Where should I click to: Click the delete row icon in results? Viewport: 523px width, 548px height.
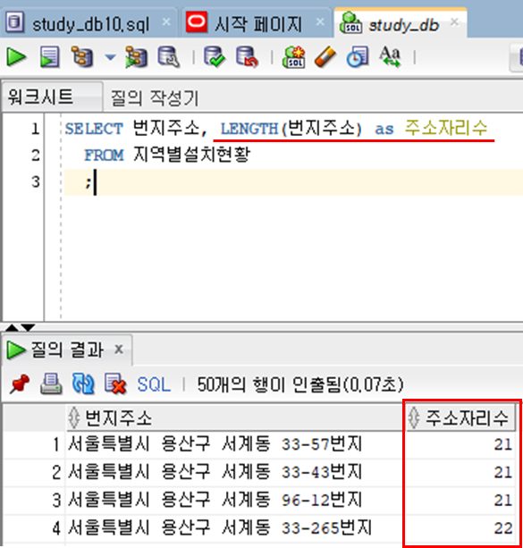coord(115,384)
